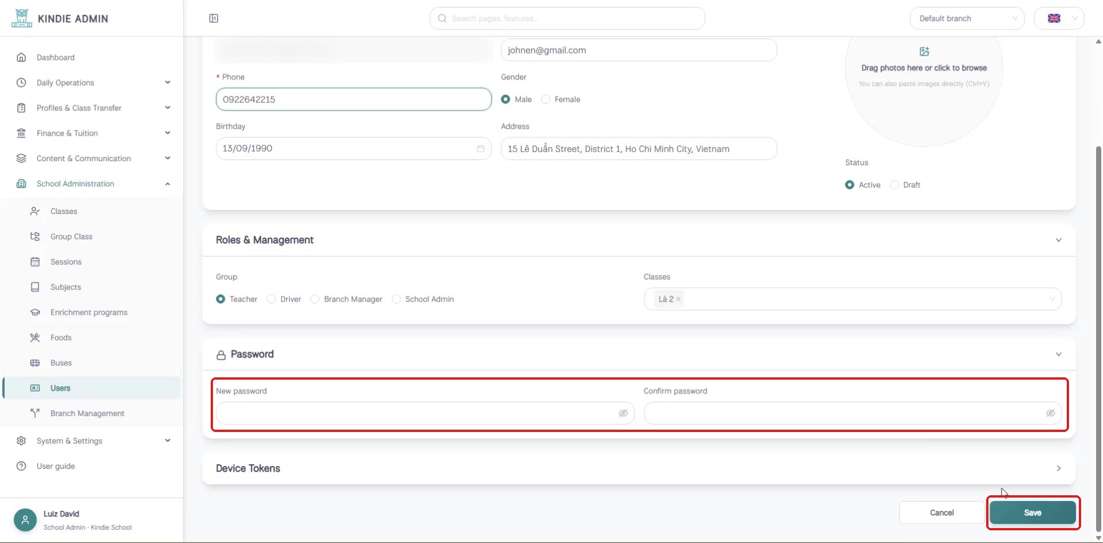Choose the Driver group radio

271,299
